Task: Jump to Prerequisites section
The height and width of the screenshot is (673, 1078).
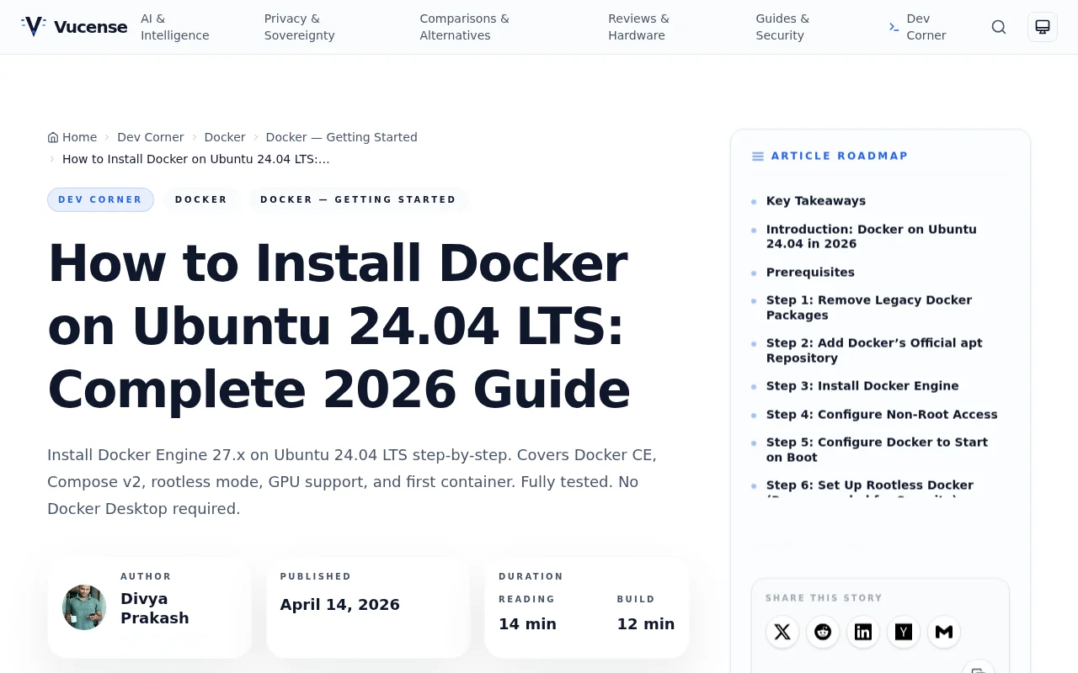Action: tap(810, 273)
